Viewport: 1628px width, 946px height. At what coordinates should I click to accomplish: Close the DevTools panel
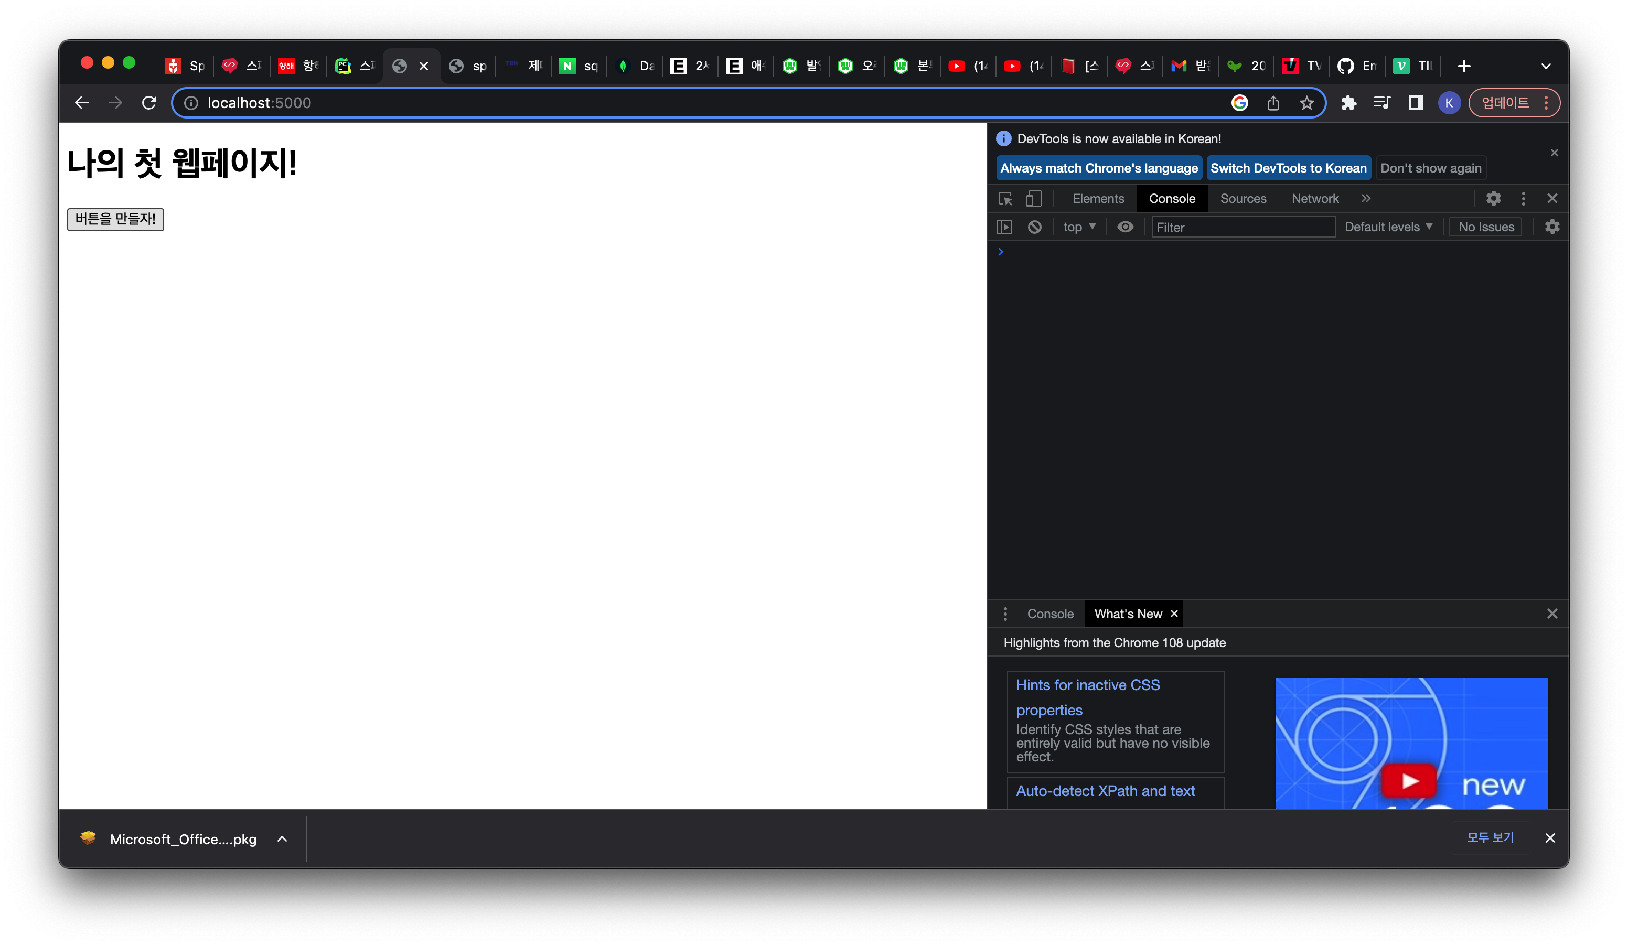point(1552,198)
